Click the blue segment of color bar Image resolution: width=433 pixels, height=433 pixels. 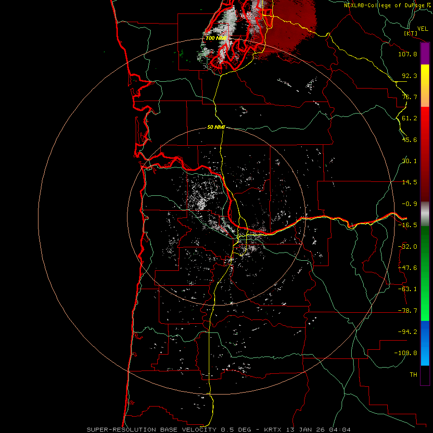[425, 343]
